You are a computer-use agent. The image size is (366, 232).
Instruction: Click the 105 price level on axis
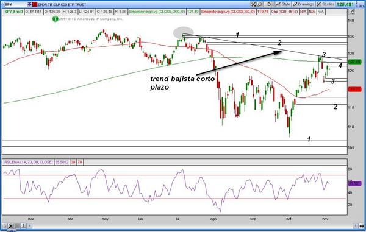[x=351, y=148]
